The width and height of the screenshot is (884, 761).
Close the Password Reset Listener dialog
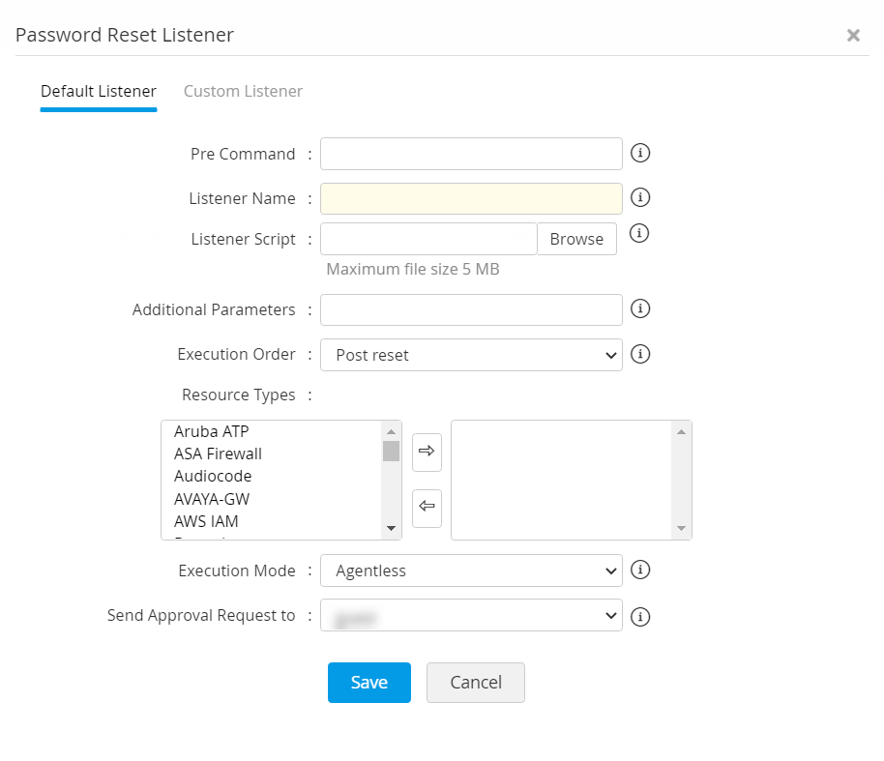[x=853, y=36]
